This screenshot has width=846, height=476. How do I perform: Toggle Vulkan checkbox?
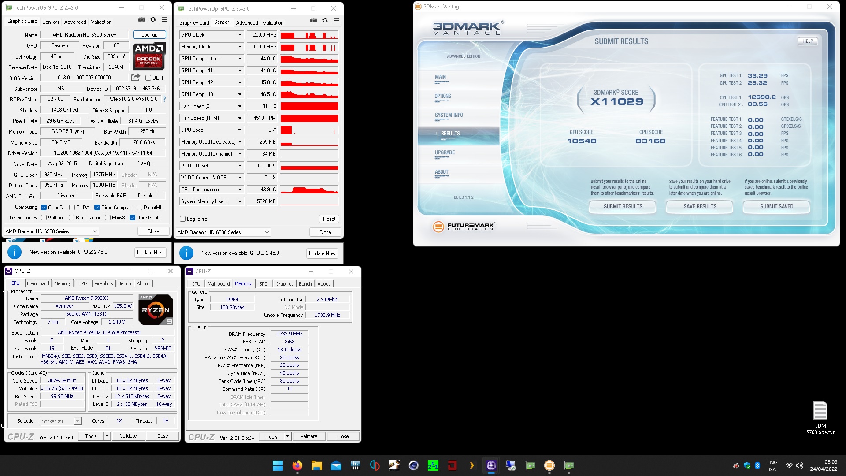(x=44, y=218)
